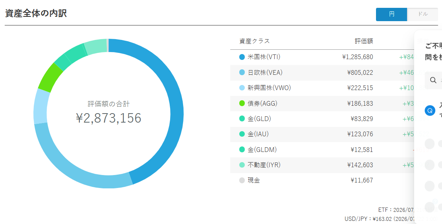Screen dimensions: 442x224
Task: Click the search magnifier icon
Action: (433, 80)
